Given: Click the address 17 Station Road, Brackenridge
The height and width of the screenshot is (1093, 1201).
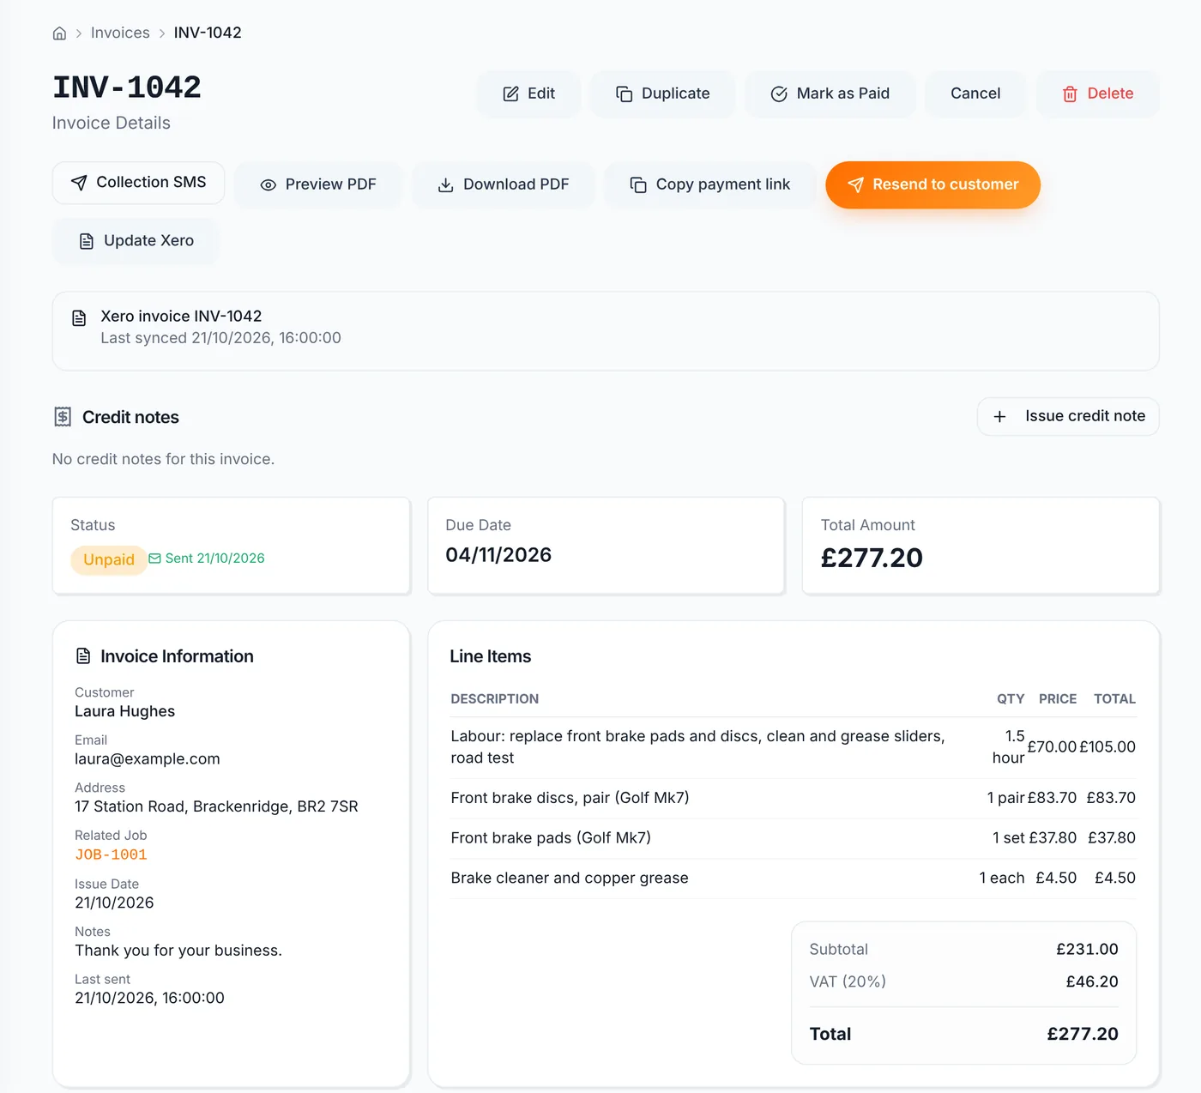Looking at the screenshot, I should [x=216, y=806].
